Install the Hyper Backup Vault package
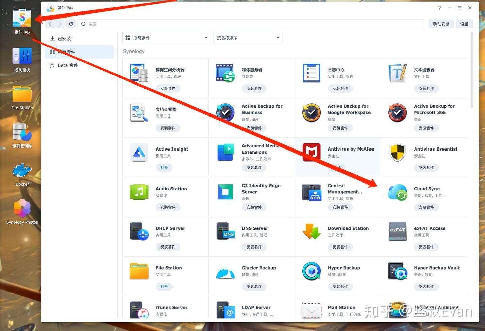 pos(426,287)
